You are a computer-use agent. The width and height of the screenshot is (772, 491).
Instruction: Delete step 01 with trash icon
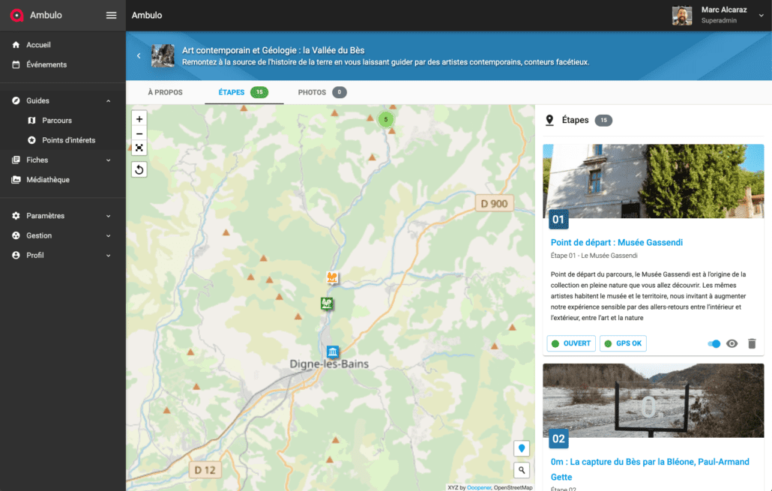point(752,344)
